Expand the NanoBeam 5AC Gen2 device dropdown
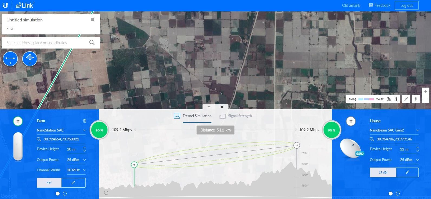 tap(417, 130)
